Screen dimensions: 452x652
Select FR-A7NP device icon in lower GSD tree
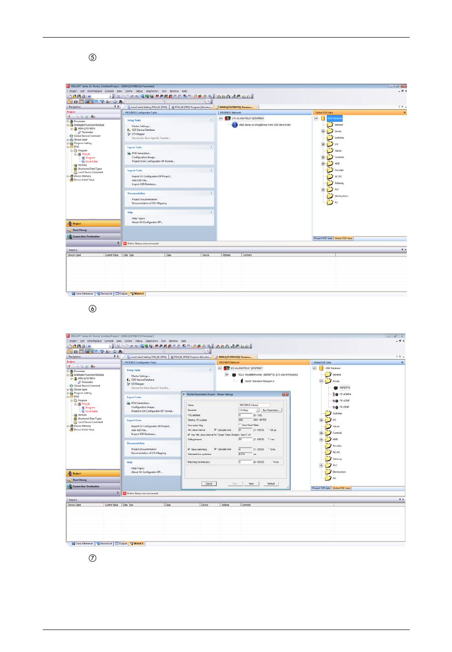coord(335,401)
